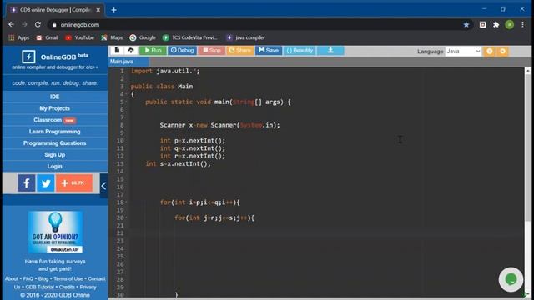Beautify the source code
The image size is (534, 300).
(x=300, y=50)
